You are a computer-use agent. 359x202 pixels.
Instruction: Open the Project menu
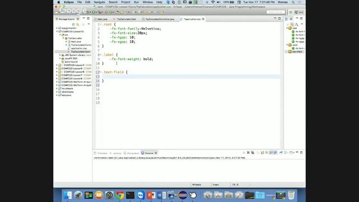pyautogui.click(x=126, y=2)
